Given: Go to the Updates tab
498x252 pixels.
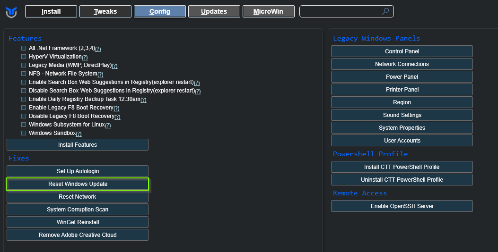Looking at the screenshot, I should (x=214, y=11).
